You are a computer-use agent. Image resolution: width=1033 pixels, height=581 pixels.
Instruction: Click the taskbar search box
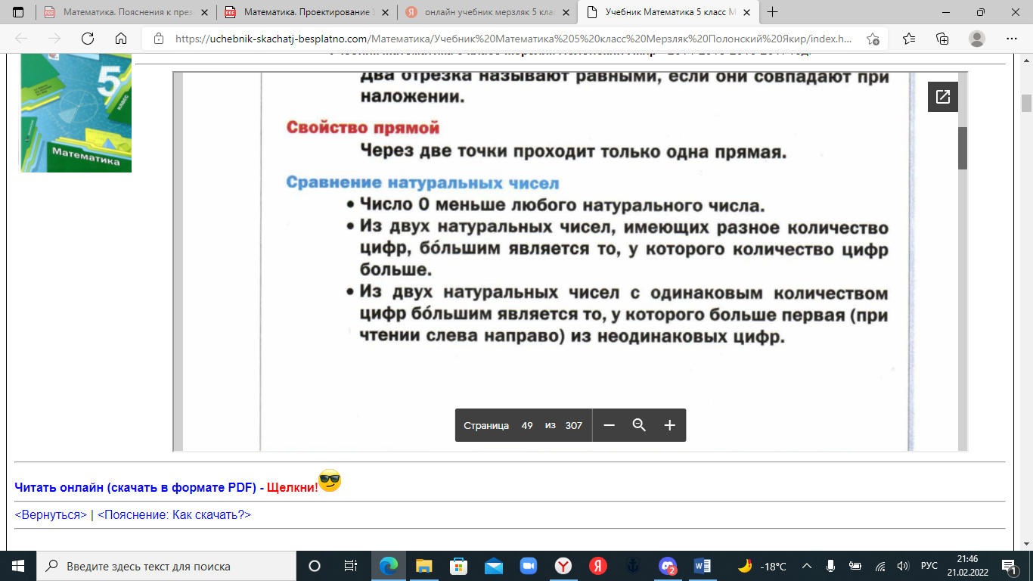166,566
